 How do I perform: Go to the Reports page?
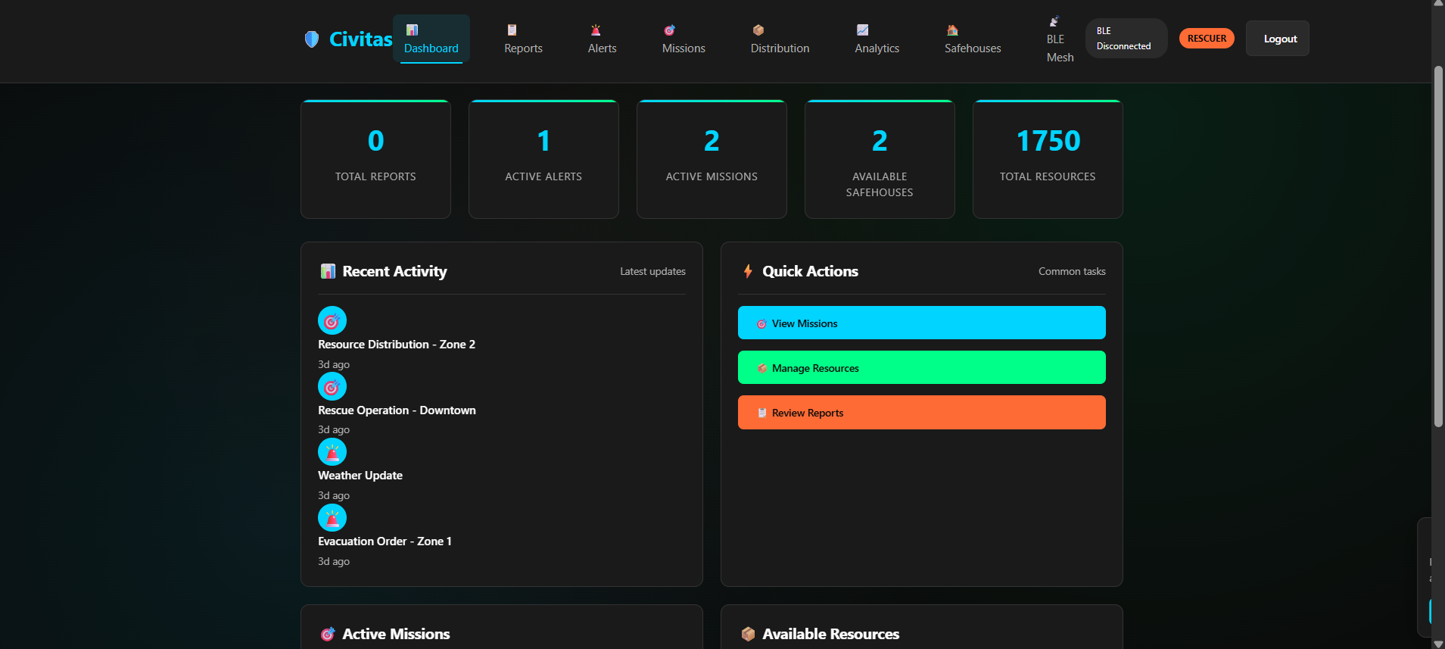point(524,39)
